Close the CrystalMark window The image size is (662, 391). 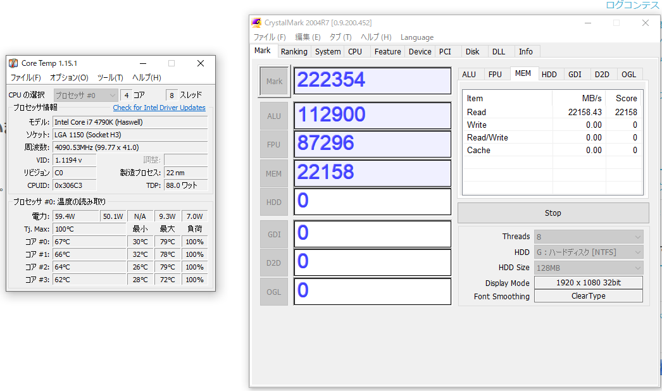(x=645, y=23)
